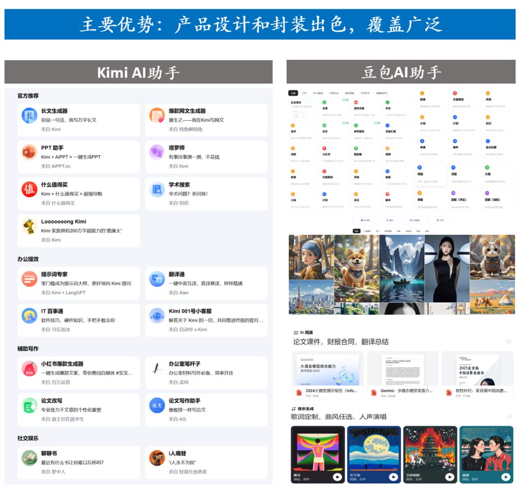This screenshot has width=521, height=490.
Task: Play the 关于你 moon song
Action: 393,477
